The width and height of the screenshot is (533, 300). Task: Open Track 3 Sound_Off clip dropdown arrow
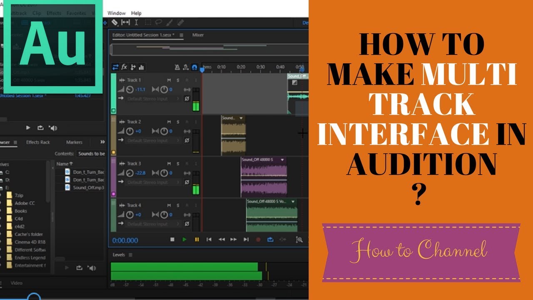pos(283,160)
